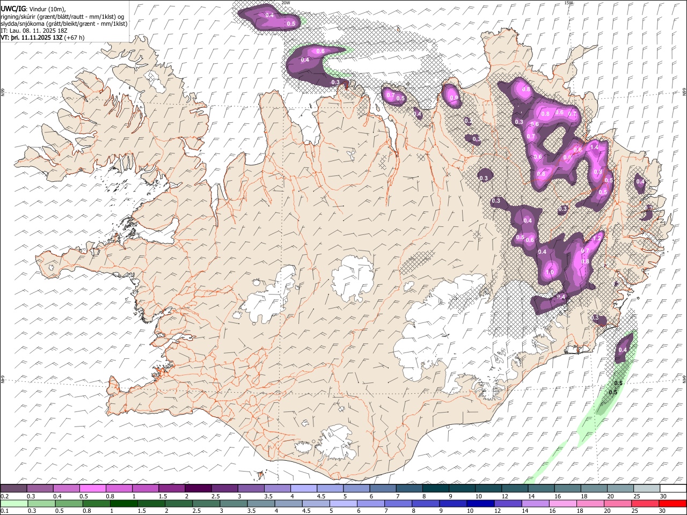Click the 20W longitude label
The width and height of the screenshot is (687, 515).
click(286, 3)
